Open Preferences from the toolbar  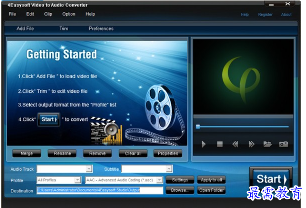tap(101, 29)
